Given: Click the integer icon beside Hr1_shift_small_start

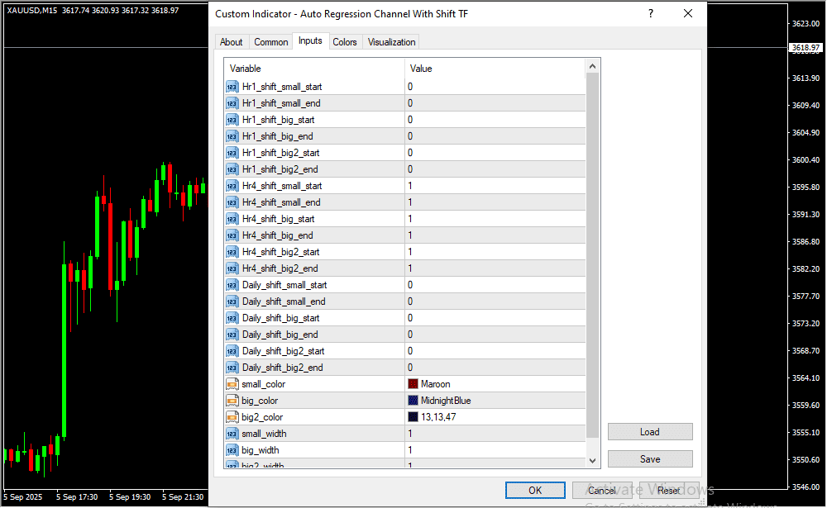Looking at the screenshot, I should tap(232, 87).
